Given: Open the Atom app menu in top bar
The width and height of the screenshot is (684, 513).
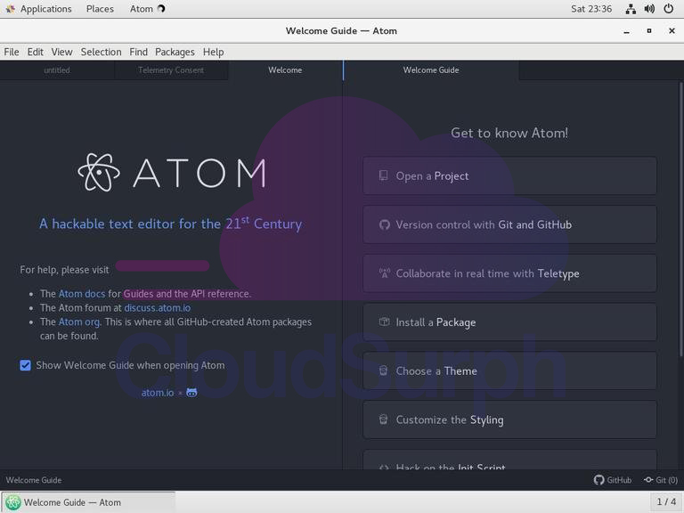Looking at the screenshot, I should [x=147, y=9].
